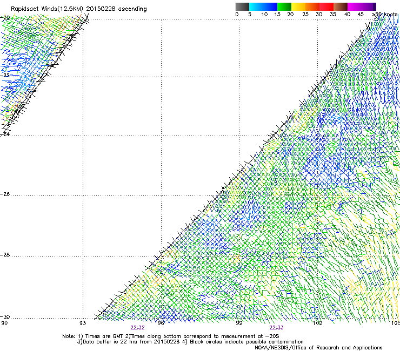The height and width of the screenshot is (351, 400).
Task: Click the '15' label under the color scale
Action: point(277,15)
